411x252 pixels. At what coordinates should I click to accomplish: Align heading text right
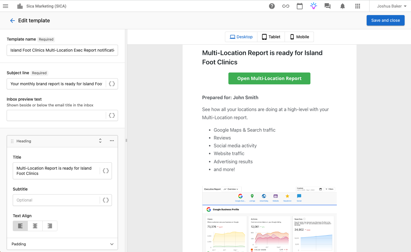[x=50, y=226]
